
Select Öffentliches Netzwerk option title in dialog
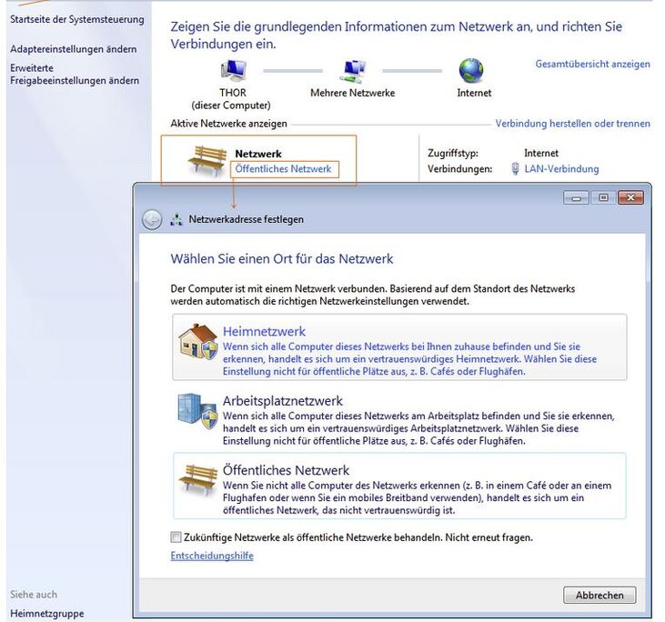287,470
